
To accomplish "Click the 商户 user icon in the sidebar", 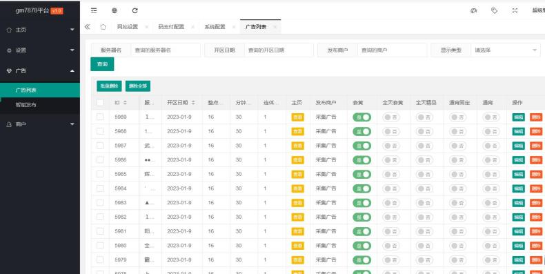I will pyautogui.click(x=10, y=124).
